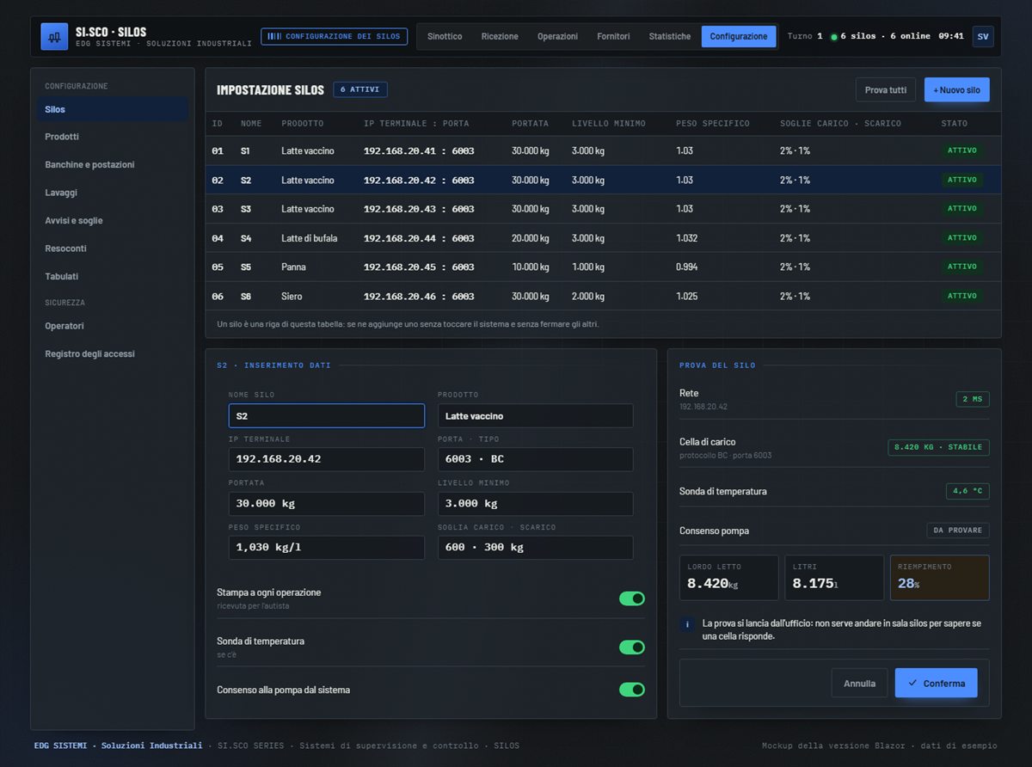Screen dimensions: 1032x767
Task: Go to the Operazioni tab
Action: click(557, 36)
